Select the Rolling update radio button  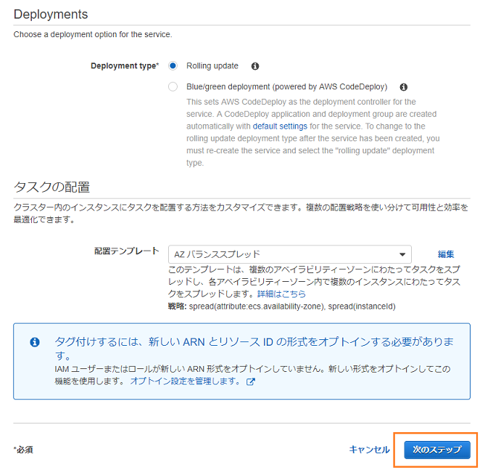[x=173, y=66]
